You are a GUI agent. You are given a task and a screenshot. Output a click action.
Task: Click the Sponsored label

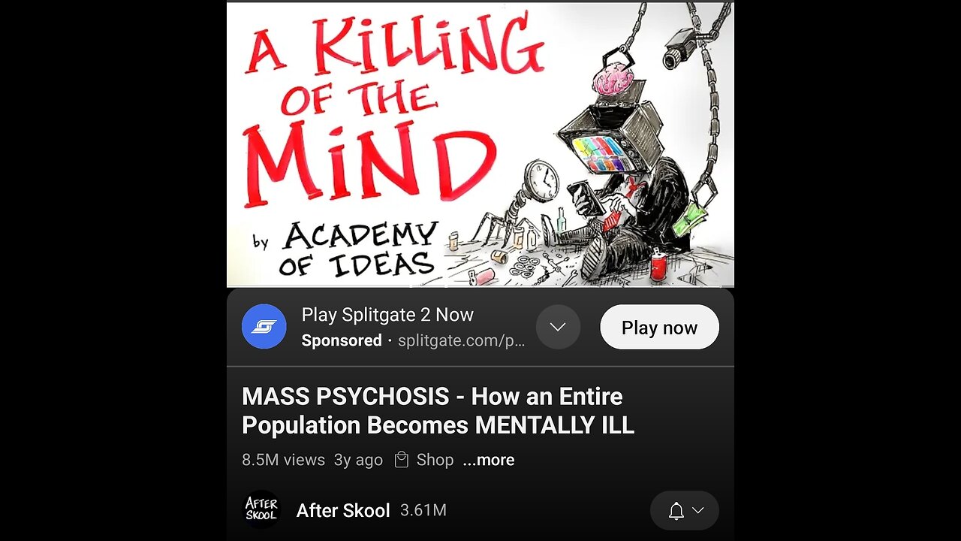click(x=342, y=340)
